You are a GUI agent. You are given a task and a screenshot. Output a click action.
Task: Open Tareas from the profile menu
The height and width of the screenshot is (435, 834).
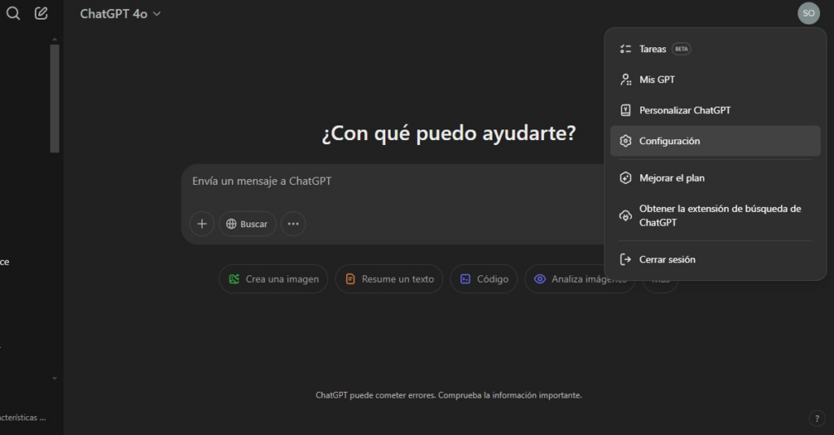(x=715, y=49)
